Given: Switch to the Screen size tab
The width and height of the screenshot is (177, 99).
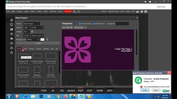Looking at the screenshot, I should click(39, 49).
